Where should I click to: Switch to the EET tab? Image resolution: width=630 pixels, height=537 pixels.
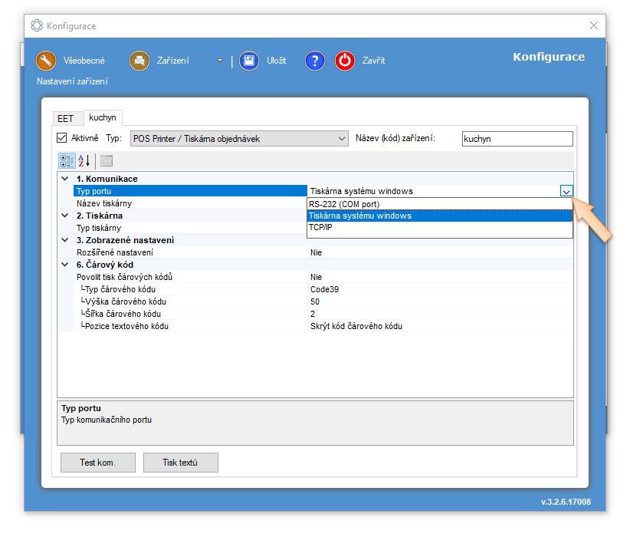(65, 119)
